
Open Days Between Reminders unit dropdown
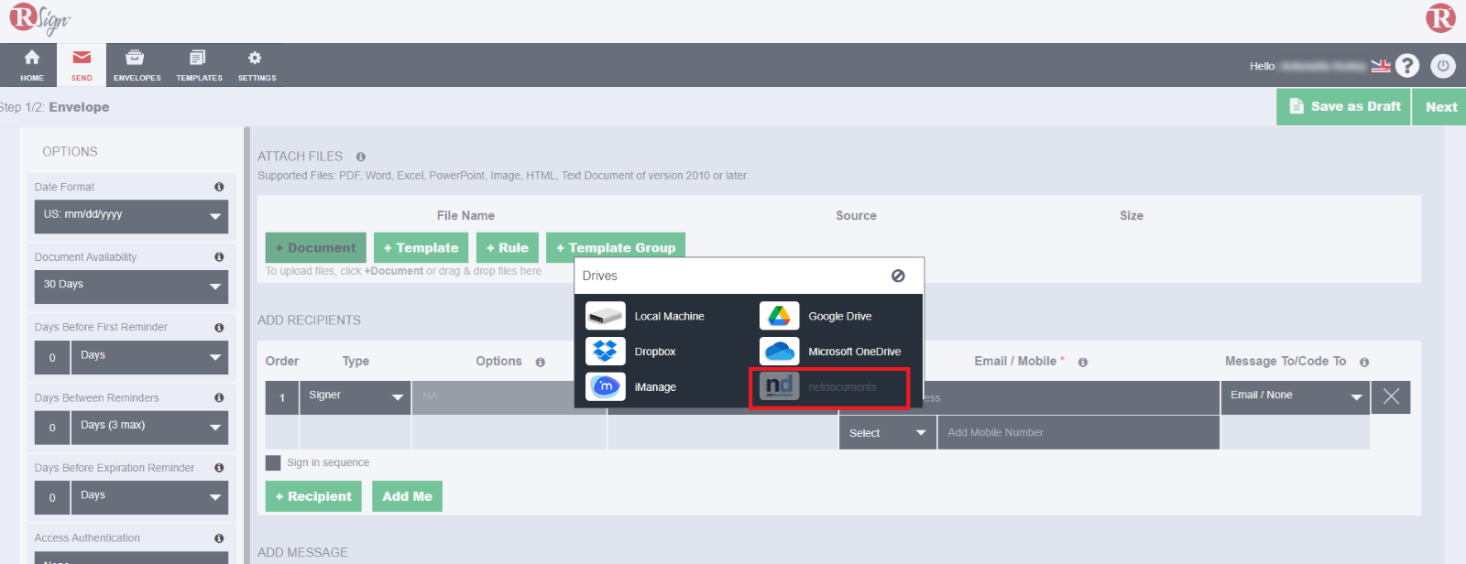pos(149,428)
